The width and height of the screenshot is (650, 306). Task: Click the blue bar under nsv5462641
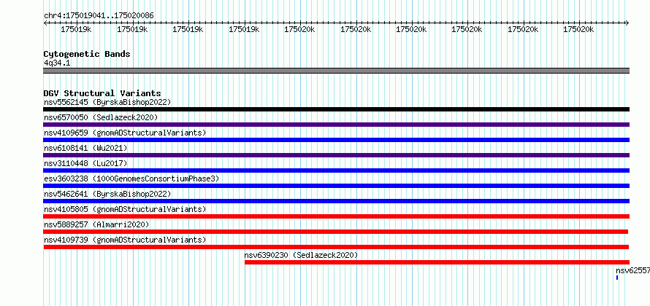click(x=337, y=201)
